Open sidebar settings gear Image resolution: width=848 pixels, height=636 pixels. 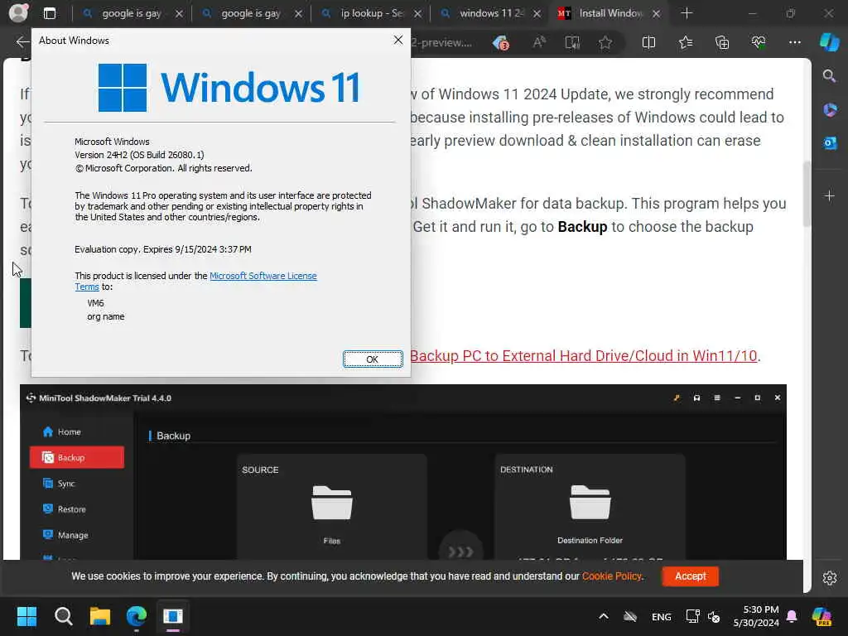[830, 577]
